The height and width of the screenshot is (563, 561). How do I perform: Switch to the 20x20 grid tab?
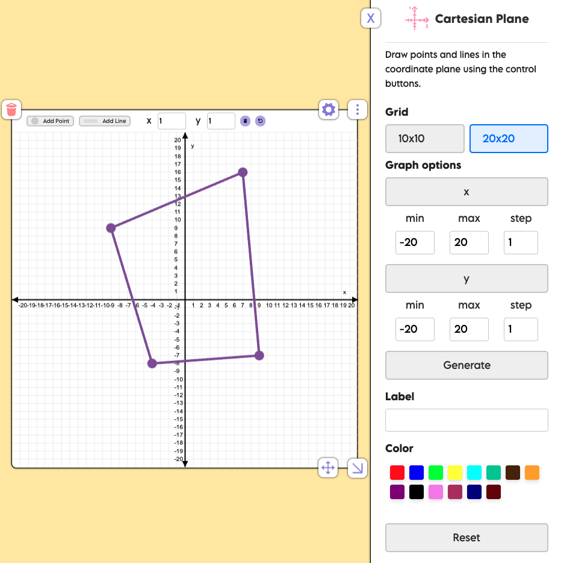tap(509, 139)
